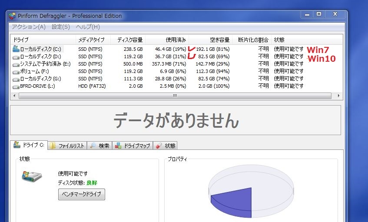Switch to the 検索 tab
This screenshot has height=222, width=368.
[100, 146]
